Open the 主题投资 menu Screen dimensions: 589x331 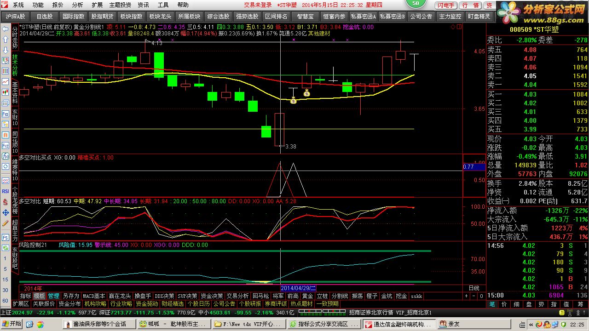120,5
